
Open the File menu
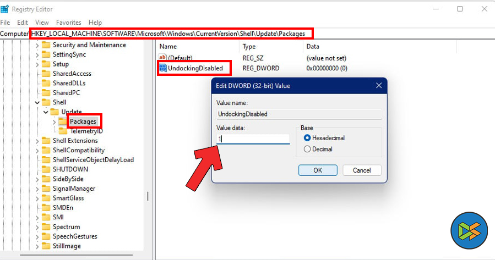point(5,23)
